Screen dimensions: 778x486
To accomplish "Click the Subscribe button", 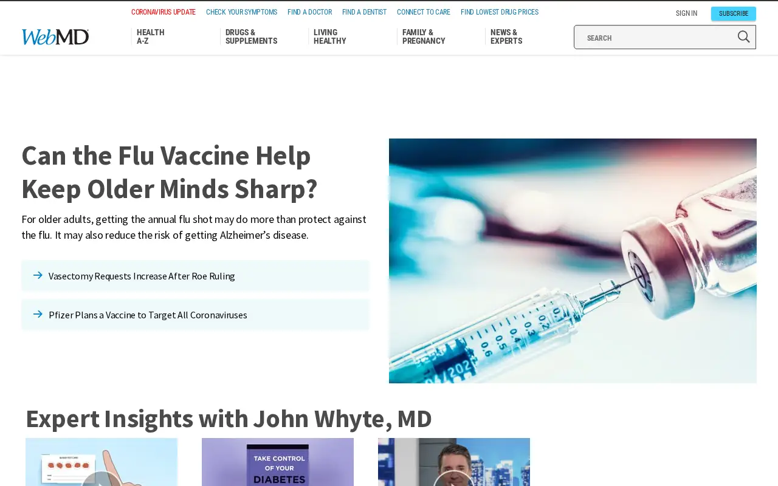I will 734,13.
